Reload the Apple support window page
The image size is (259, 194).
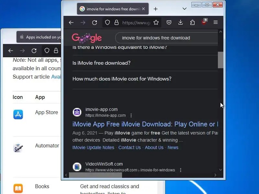(34, 51)
